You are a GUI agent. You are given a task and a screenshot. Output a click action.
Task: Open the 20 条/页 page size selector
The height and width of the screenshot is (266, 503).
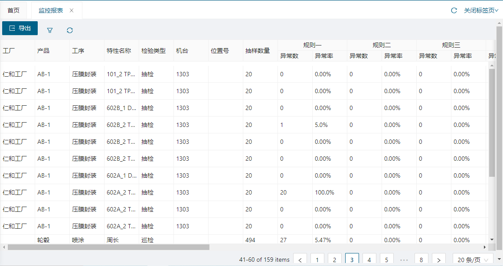click(473, 260)
